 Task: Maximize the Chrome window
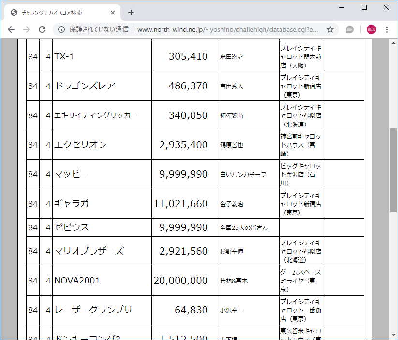pos(364,7)
